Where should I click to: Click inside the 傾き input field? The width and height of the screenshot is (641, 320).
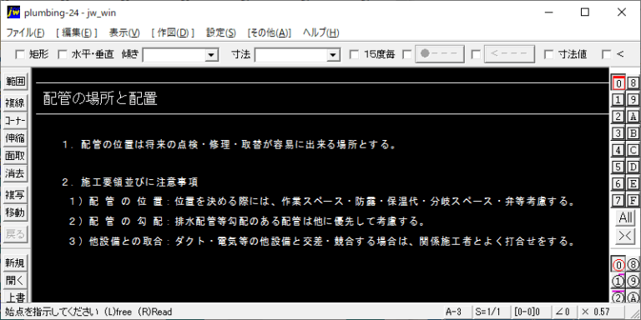tap(174, 54)
